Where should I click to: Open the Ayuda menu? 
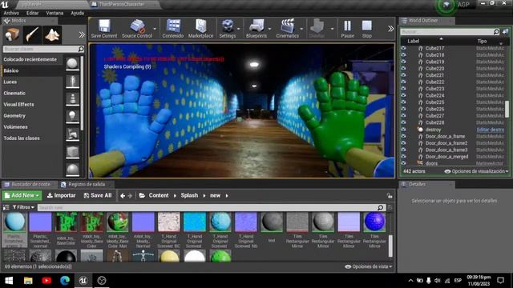pos(78,13)
